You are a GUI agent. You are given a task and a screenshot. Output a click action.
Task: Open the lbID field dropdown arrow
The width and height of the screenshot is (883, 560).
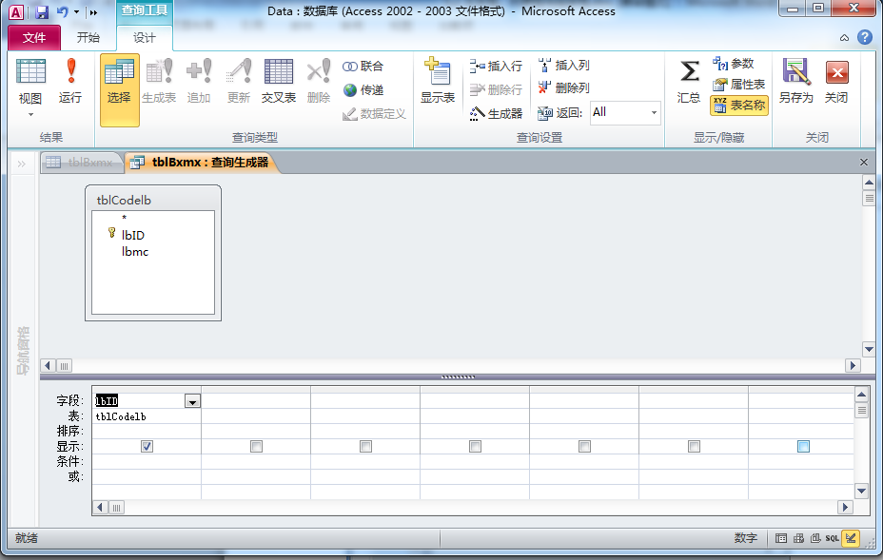click(192, 401)
